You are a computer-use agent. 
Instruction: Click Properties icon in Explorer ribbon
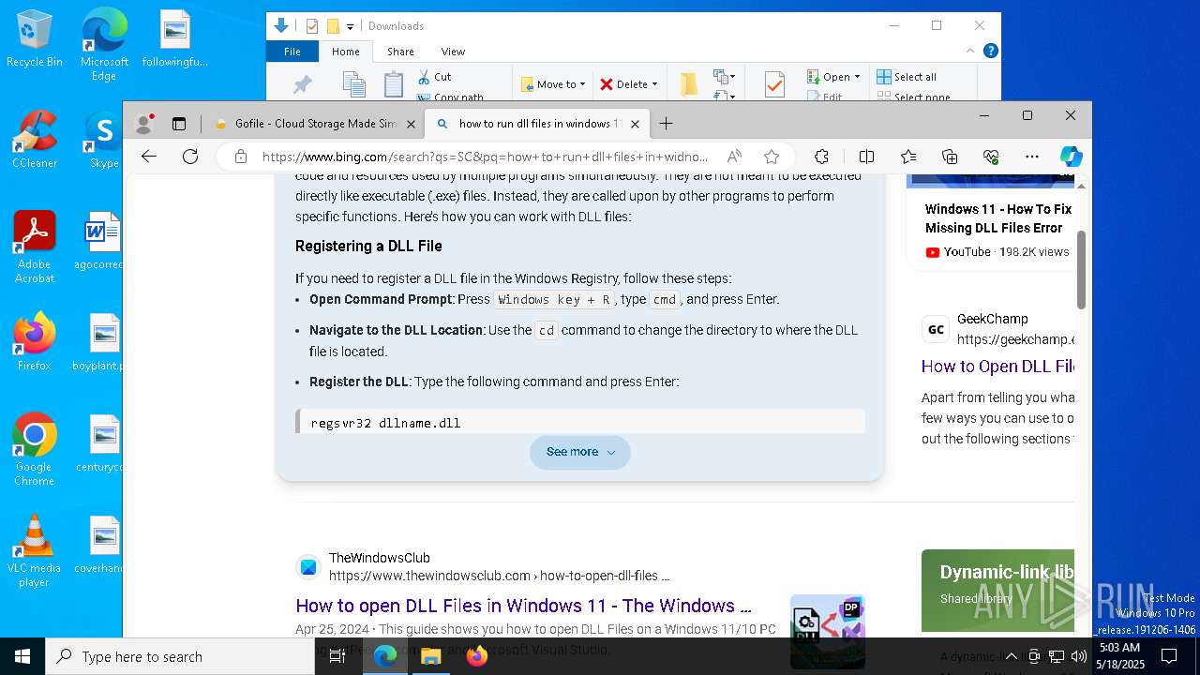774,84
